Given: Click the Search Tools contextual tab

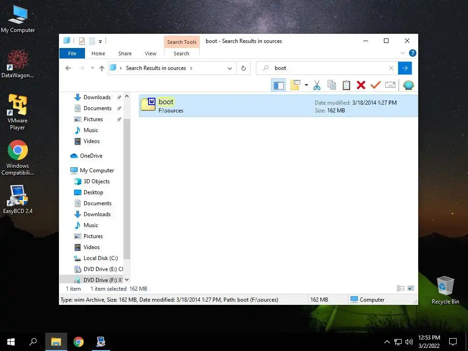Looking at the screenshot, I should point(182,42).
